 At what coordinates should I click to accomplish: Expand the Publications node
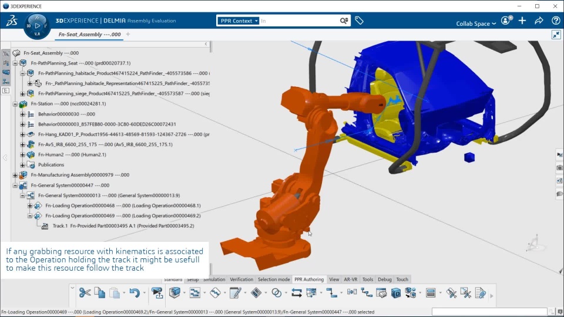coord(22,164)
